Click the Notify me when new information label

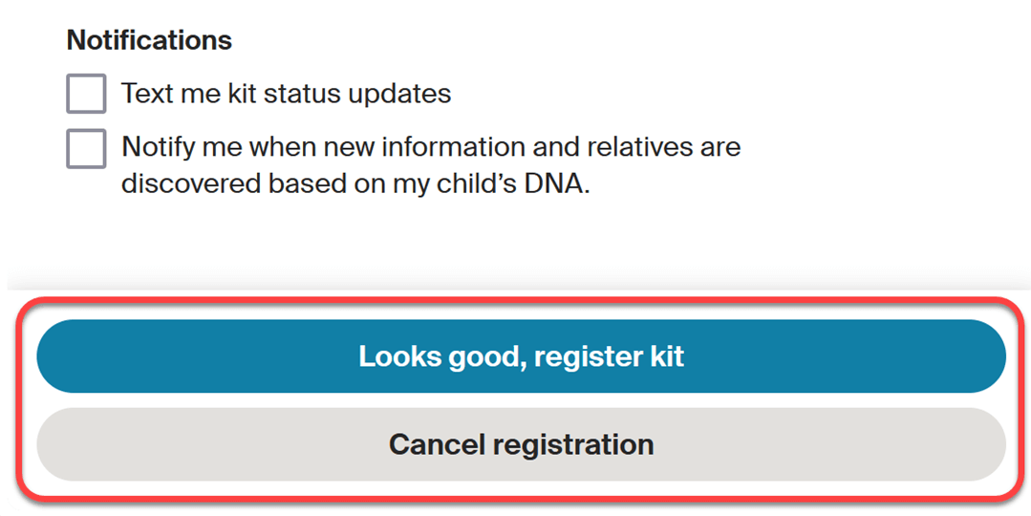431,165
